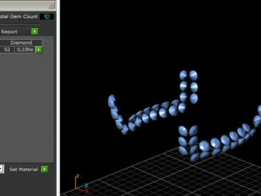Click the Report button label
Screen dimensions: 261x196
click(x=15, y=32)
